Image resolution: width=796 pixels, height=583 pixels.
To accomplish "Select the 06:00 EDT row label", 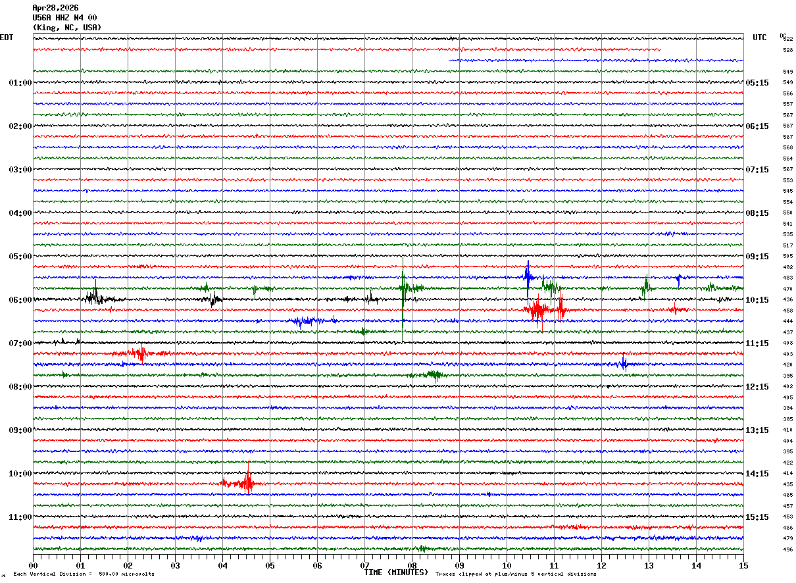I will [20, 300].
